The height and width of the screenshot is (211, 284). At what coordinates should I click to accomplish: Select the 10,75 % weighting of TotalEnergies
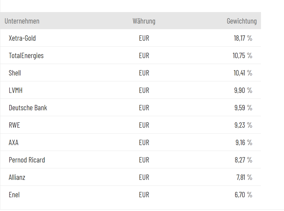pos(242,56)
